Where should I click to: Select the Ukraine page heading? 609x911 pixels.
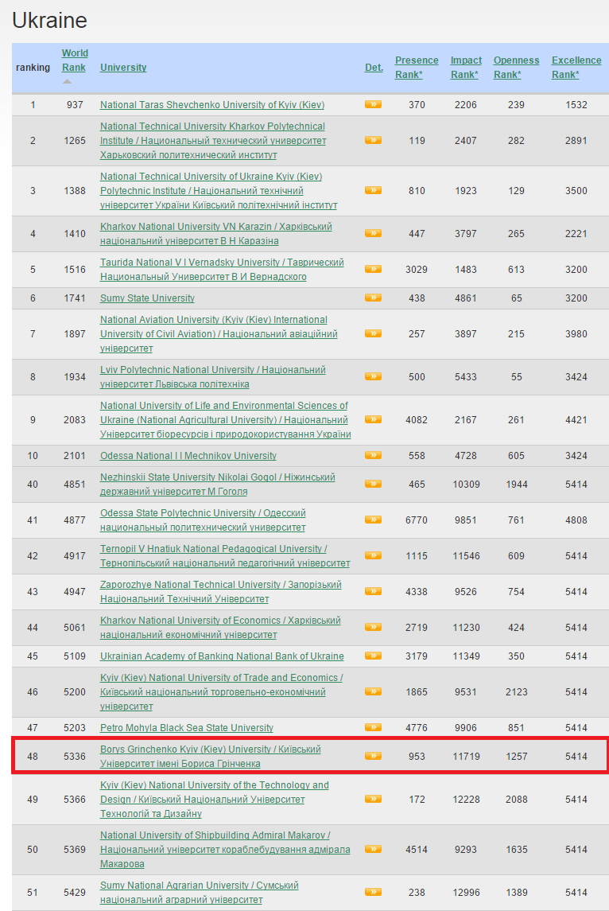click(x=49, y=21)
